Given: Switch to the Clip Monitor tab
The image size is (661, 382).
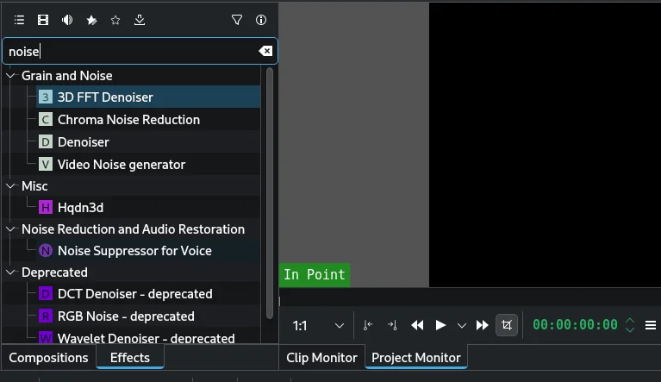Looking at the screenshot, I should tap(321, 358).
